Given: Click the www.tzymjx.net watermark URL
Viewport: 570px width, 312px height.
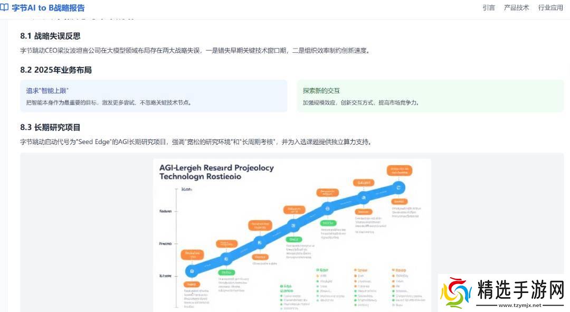Looking at the screenshot, I should point(520,305).
